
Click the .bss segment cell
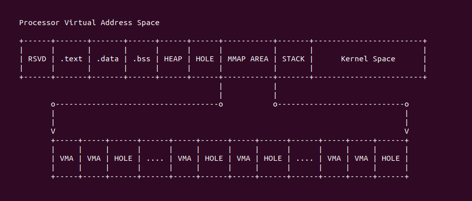(x=142, y=59)
